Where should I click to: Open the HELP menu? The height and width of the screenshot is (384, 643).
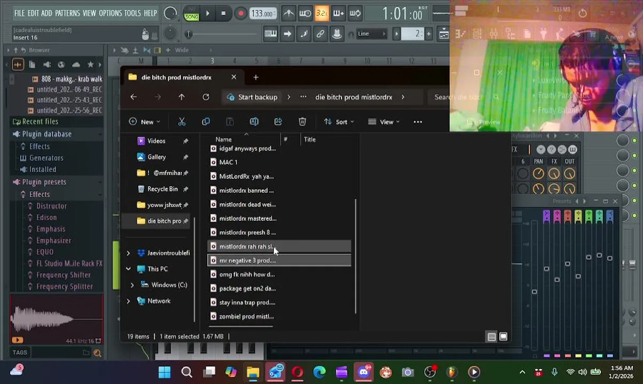(x=150, y=13)
